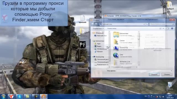Click the Новая папка button
The height and width of the screenshot is (99, 177).
(112, 29)
